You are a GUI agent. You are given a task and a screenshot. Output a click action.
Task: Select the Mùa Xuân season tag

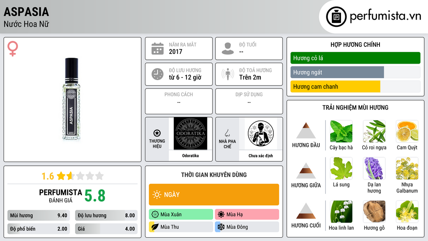pos(181,215)
